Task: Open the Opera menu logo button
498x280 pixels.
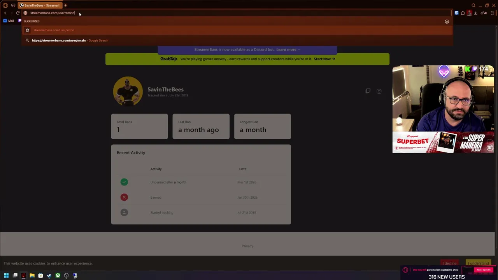Action: coord(5,5)
